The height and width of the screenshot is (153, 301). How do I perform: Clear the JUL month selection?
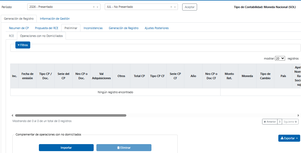pyautogui.click(x=171, y=7)
